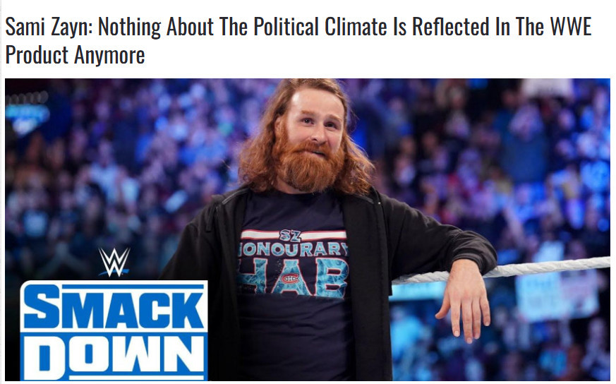
Task: Click the HONOURARY text on the shirt
Action: click(293, 249)
